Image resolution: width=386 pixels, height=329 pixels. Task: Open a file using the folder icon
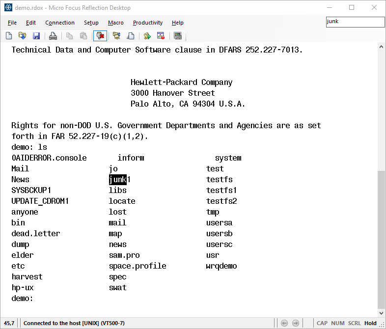(x=23, y=36)
